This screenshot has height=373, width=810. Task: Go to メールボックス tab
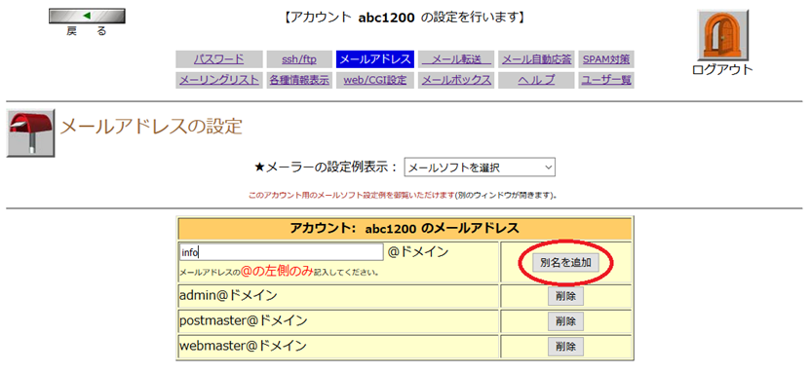(456, 80)
